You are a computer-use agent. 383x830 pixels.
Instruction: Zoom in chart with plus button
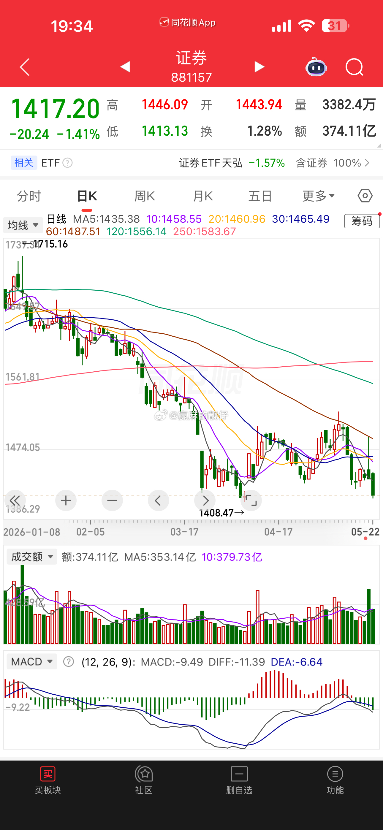point(66,500)
